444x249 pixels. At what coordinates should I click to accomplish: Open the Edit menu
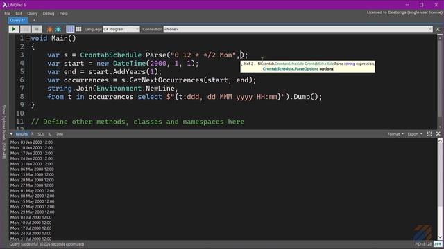pos(19,13)
